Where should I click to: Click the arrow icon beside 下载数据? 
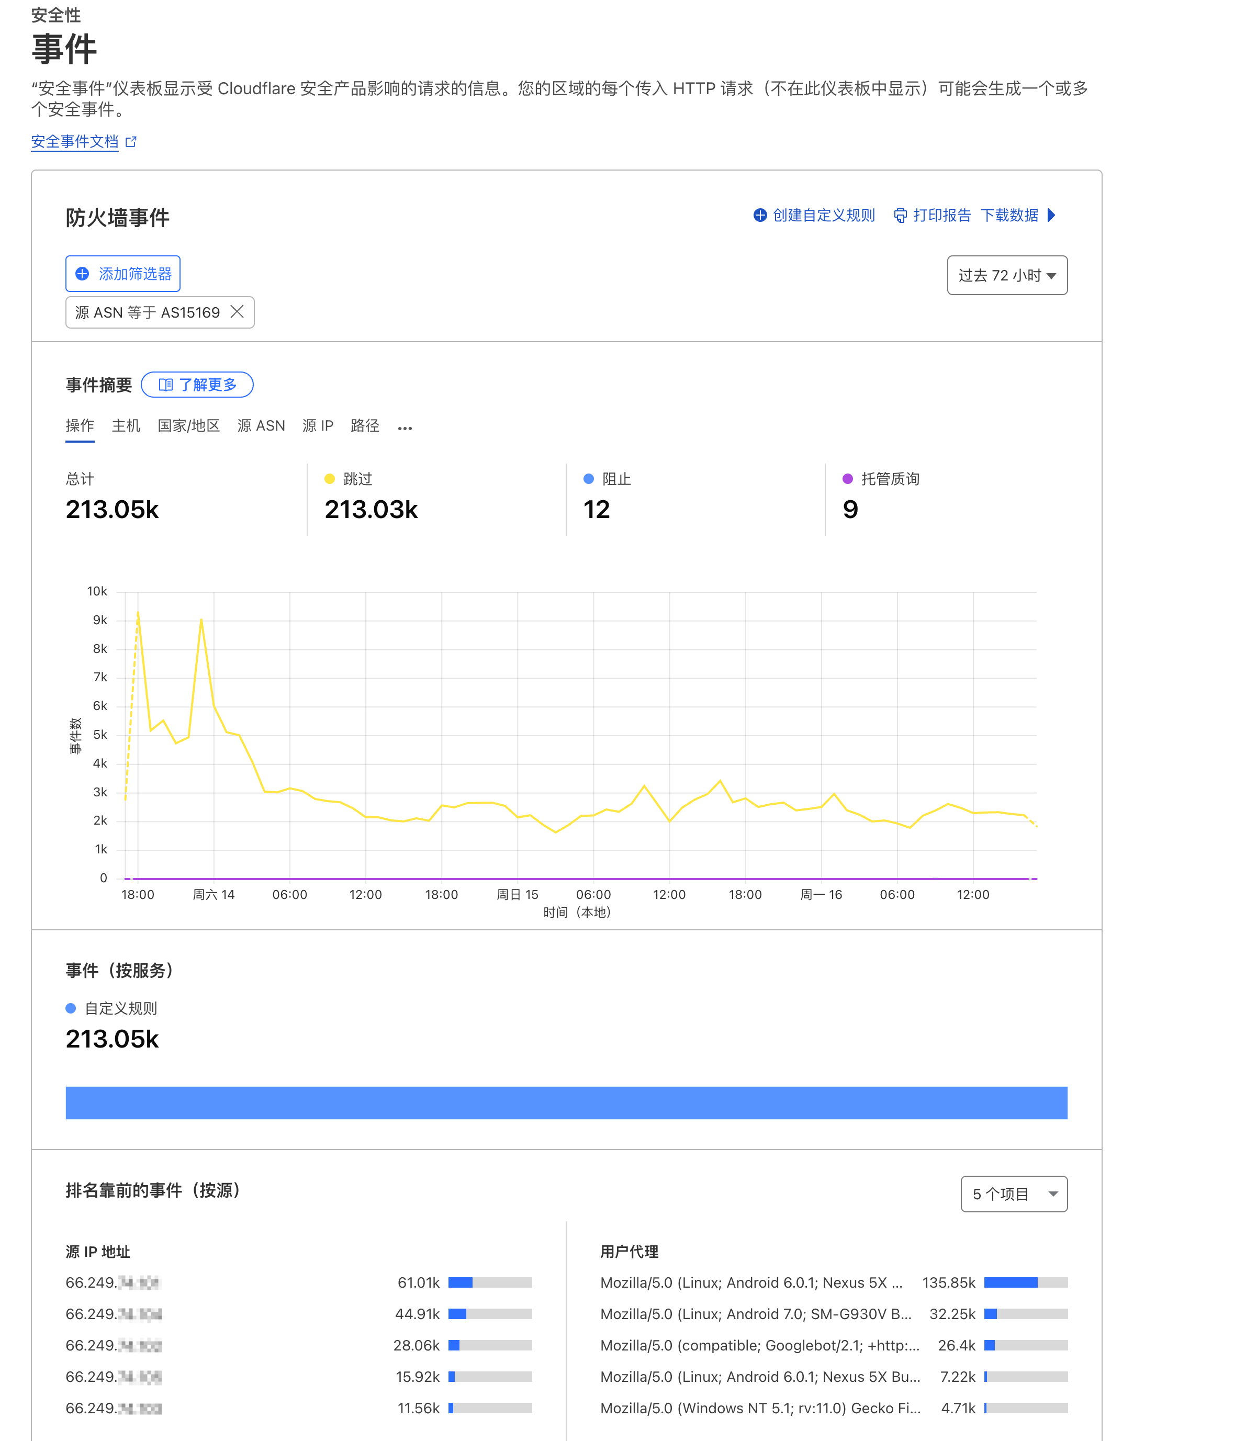pos(1051,215)
